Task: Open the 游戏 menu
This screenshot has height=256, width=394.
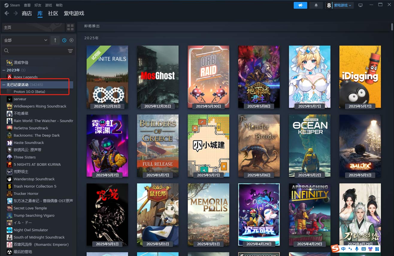Action: [x=49, y=5]
